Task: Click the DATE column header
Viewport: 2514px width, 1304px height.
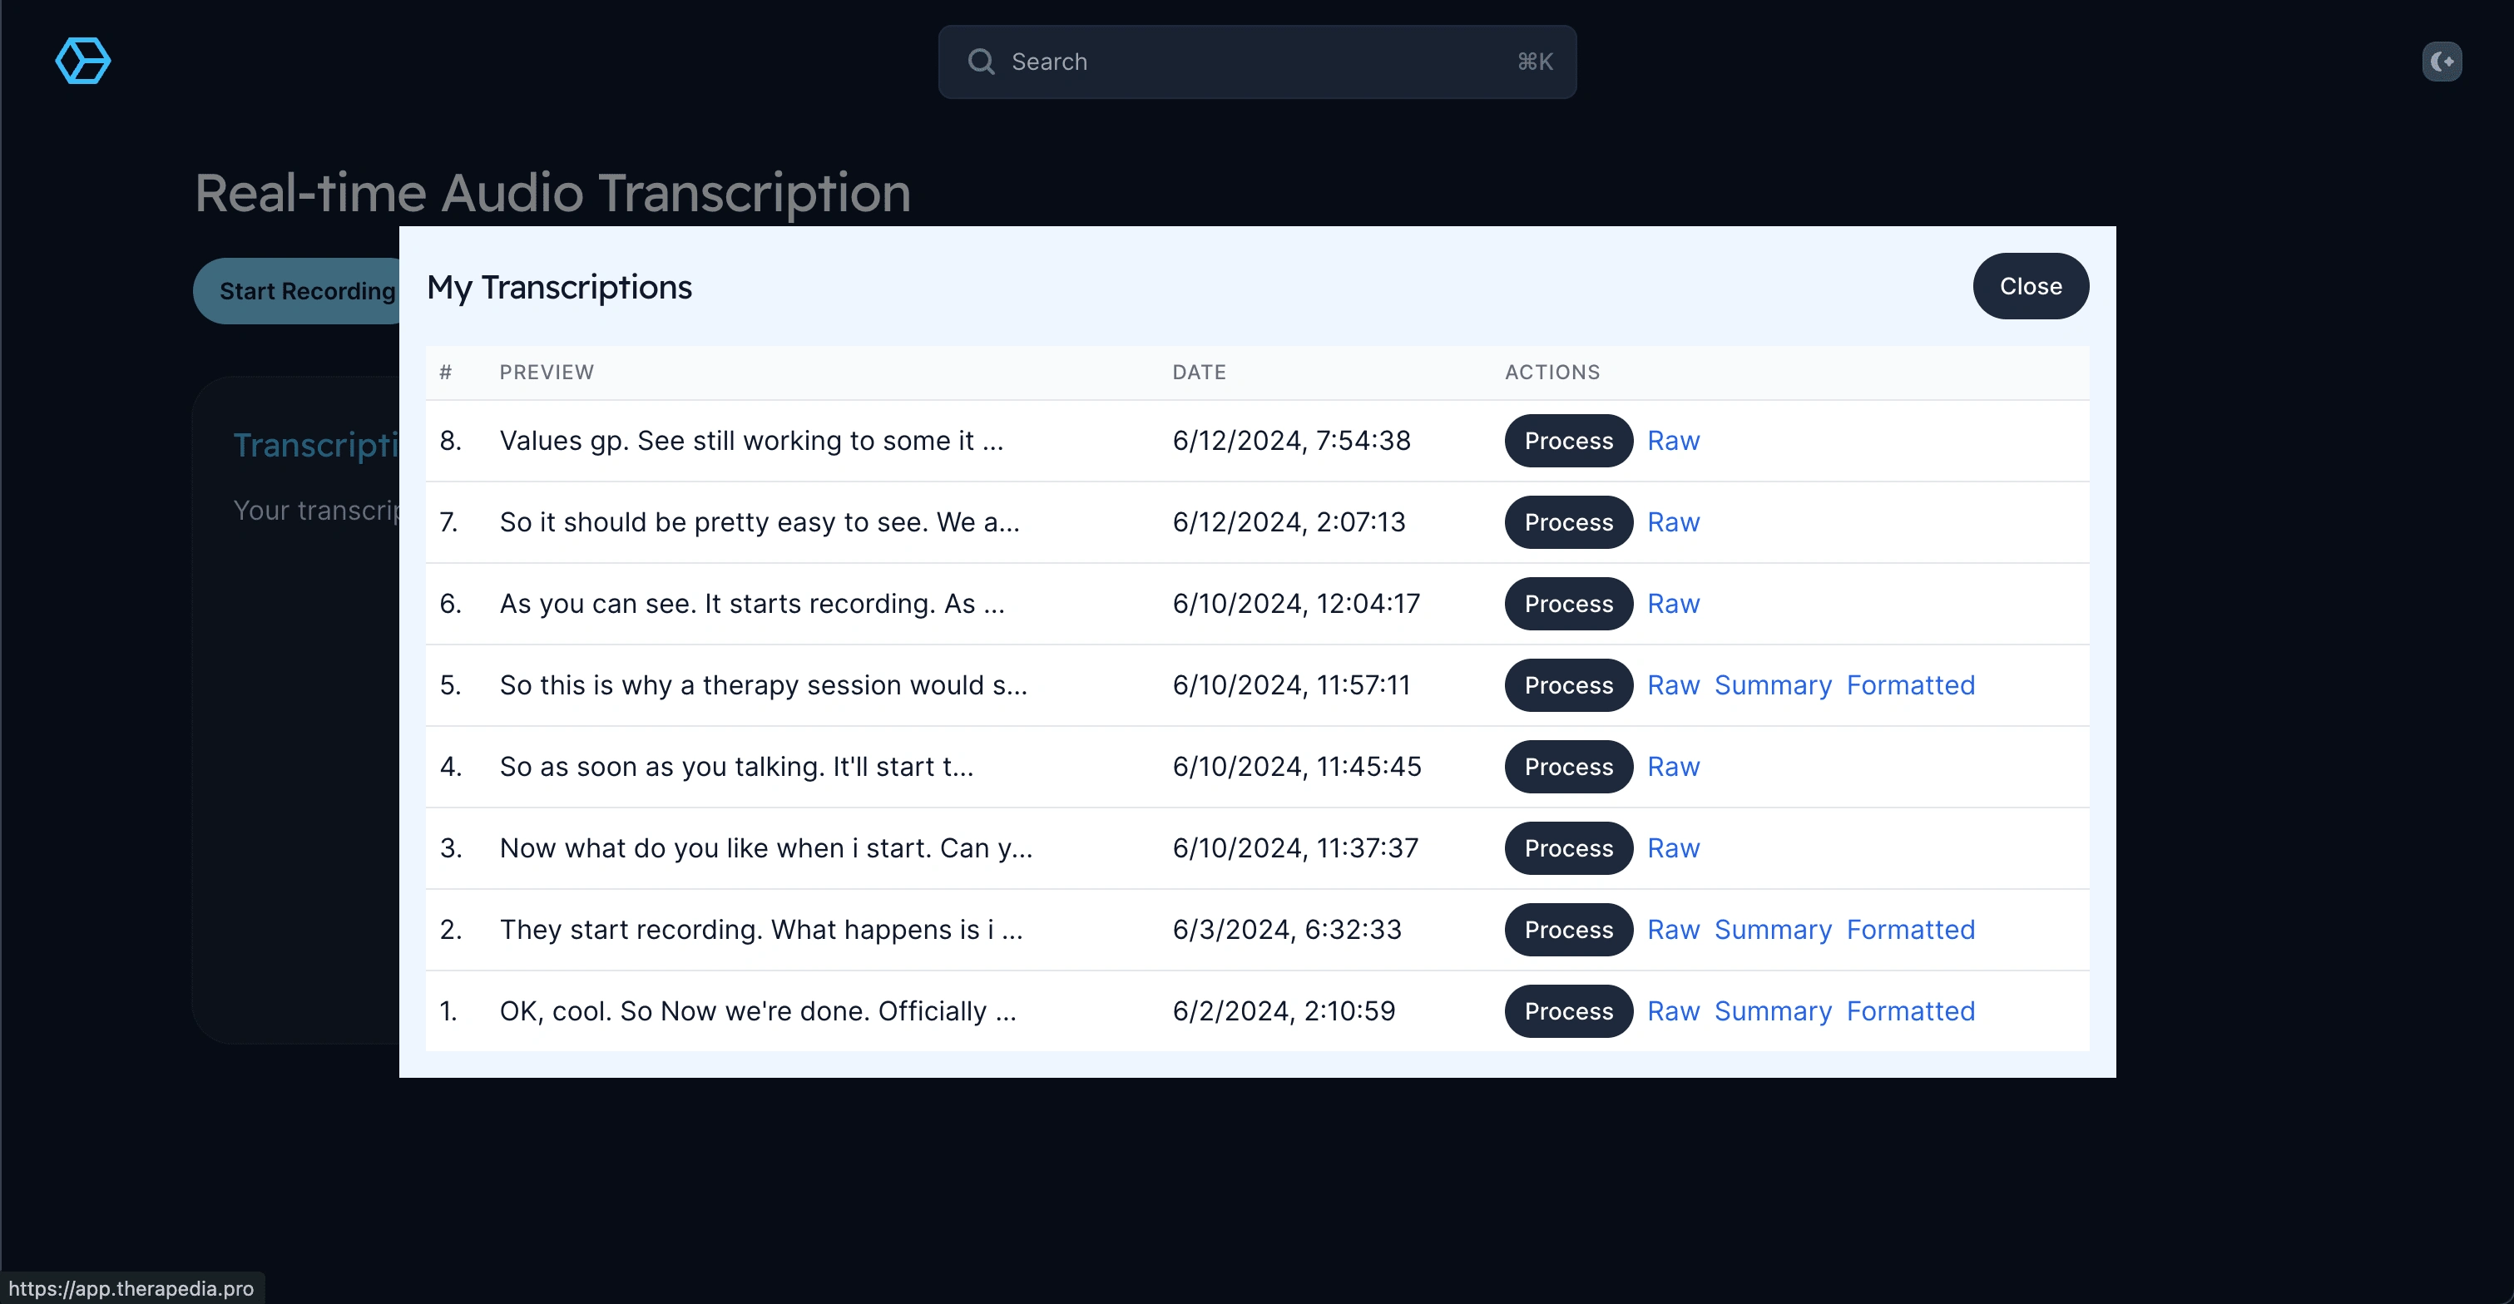Action: coord(1199,372)
